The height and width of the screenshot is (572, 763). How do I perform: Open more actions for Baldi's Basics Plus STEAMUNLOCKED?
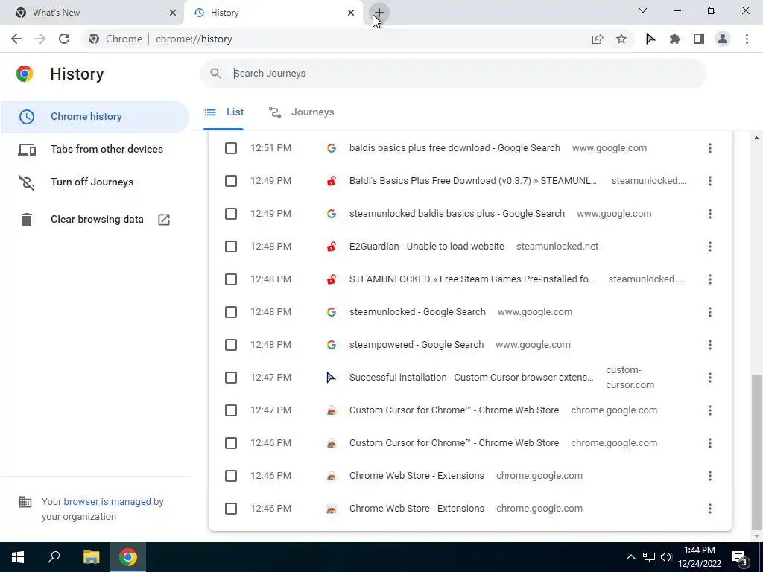710,181
